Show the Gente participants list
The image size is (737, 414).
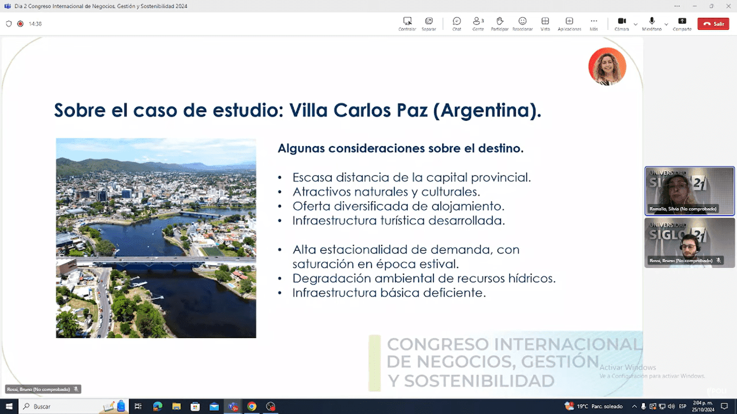click(478, 23)
